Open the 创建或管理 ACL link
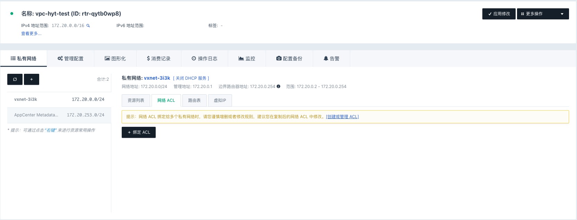Image resolution: width=577 pixels, height=220 pixels. click(x=342, y=117)
